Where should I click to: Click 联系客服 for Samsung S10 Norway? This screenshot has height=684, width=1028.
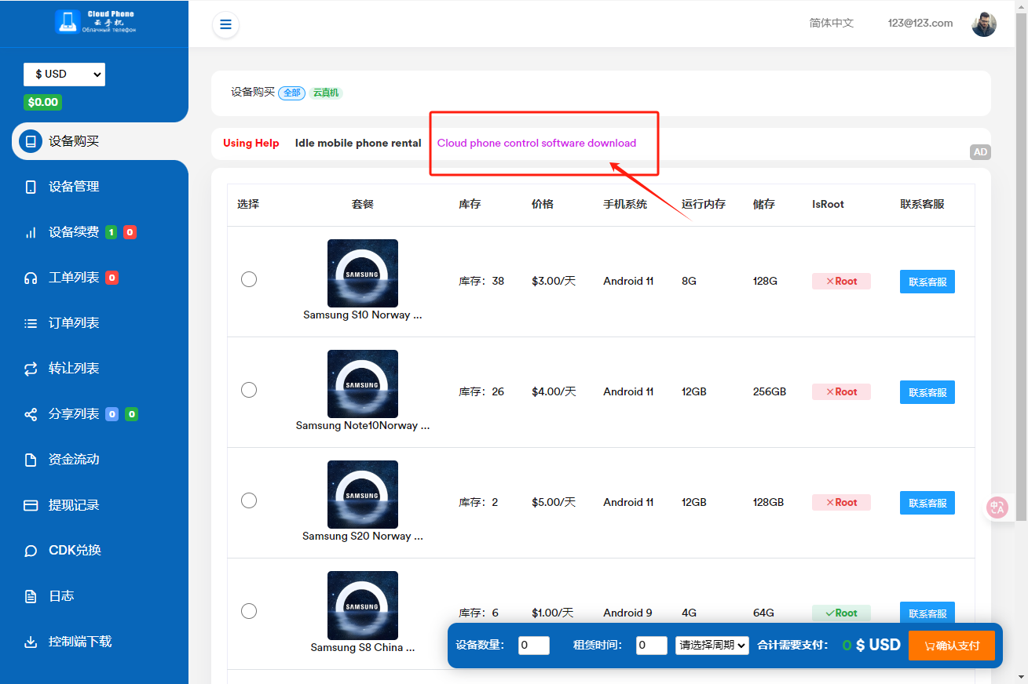(x=927, y=282)
